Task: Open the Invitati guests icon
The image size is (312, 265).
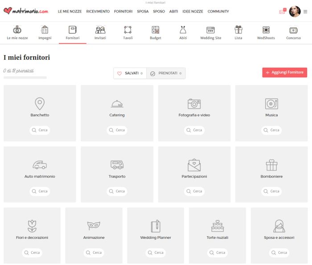Action: [100, 30]
